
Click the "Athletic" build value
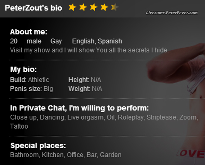[38, 80]
